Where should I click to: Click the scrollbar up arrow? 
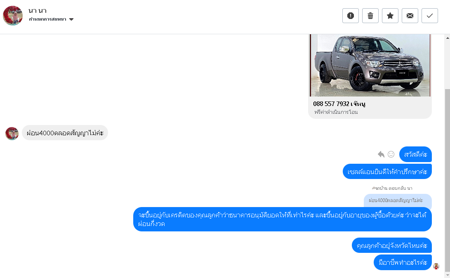[448, 38]
